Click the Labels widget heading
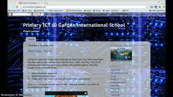The height and width of the screenshot is (97, 173). click(114, 67)
